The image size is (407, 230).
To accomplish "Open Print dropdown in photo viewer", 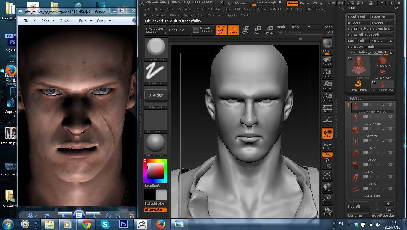I will tap(48, 21).
